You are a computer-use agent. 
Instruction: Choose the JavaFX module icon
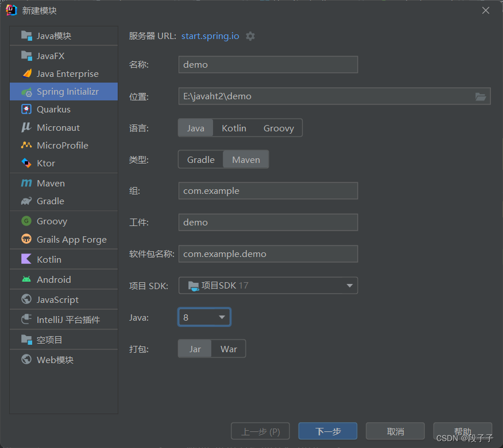click(26, 56)
